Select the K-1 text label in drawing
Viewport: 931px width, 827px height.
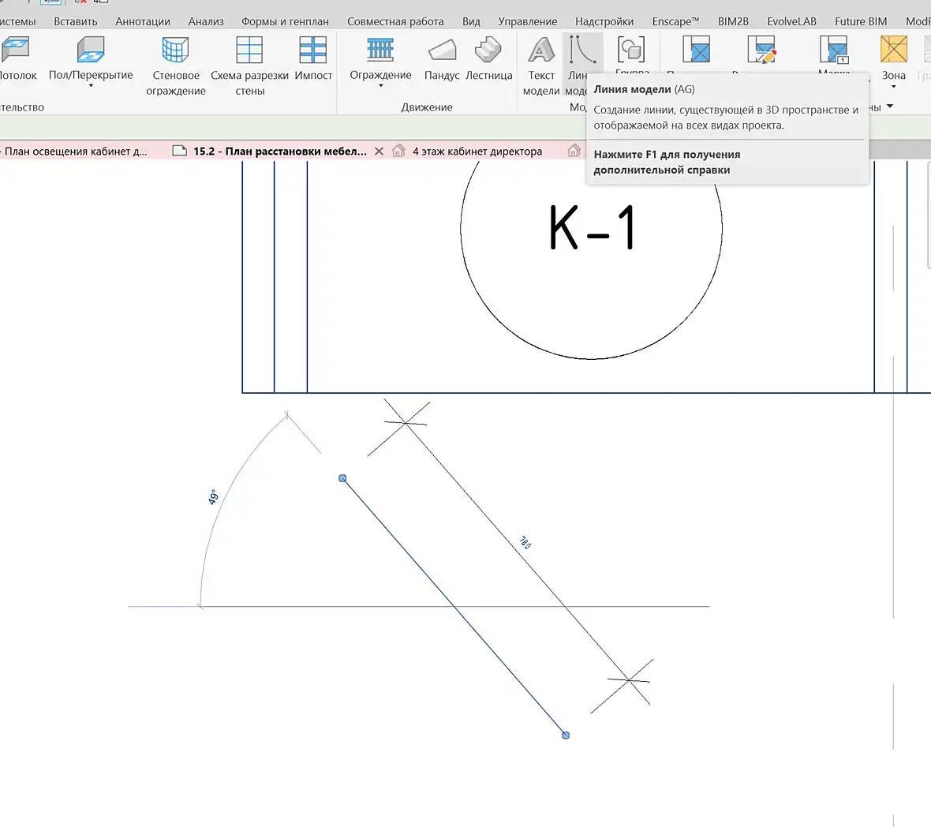point(593,227)
